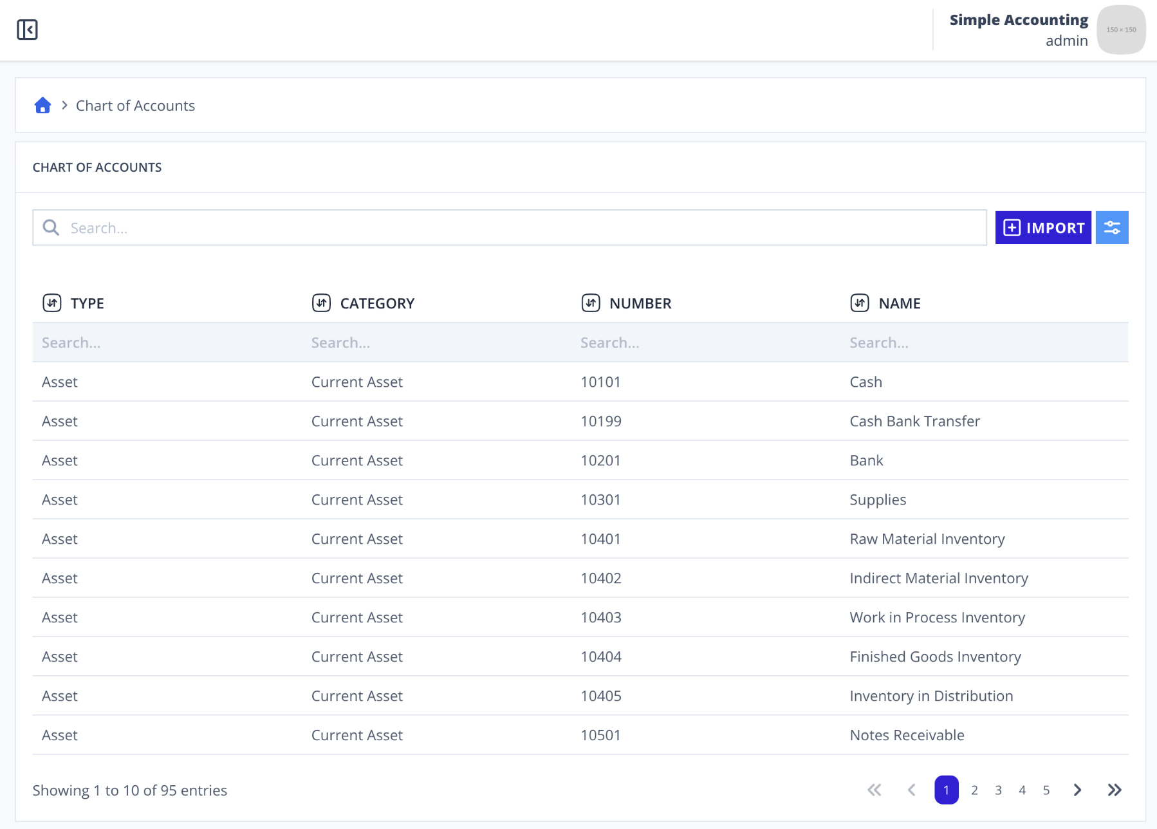
Task: Focus the main Search field
Action: [510, 228]
